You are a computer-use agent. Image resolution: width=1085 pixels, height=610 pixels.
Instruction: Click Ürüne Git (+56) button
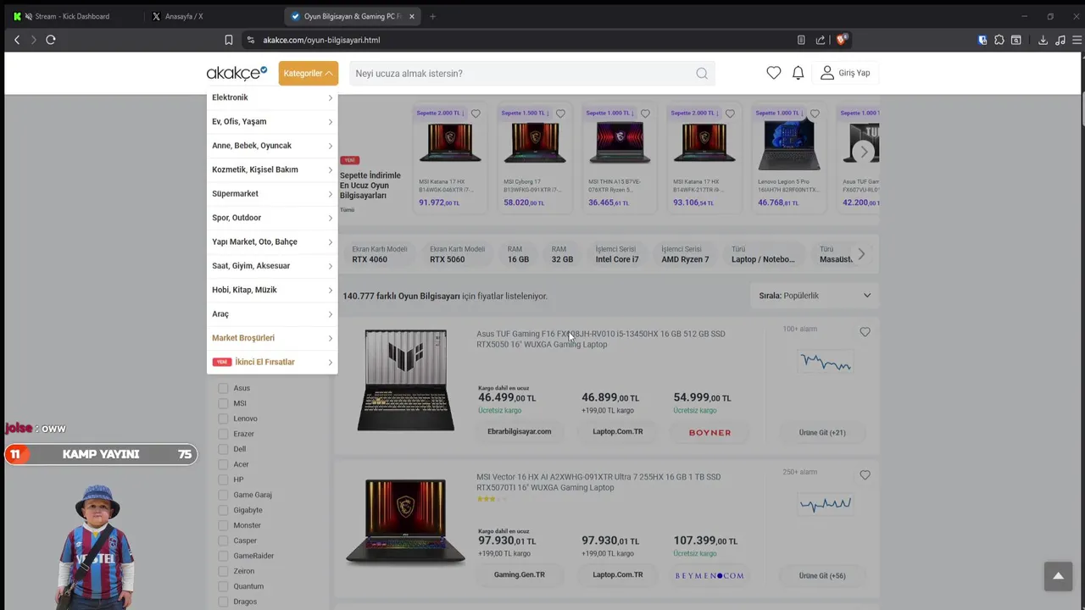click(x=822, y=575)
